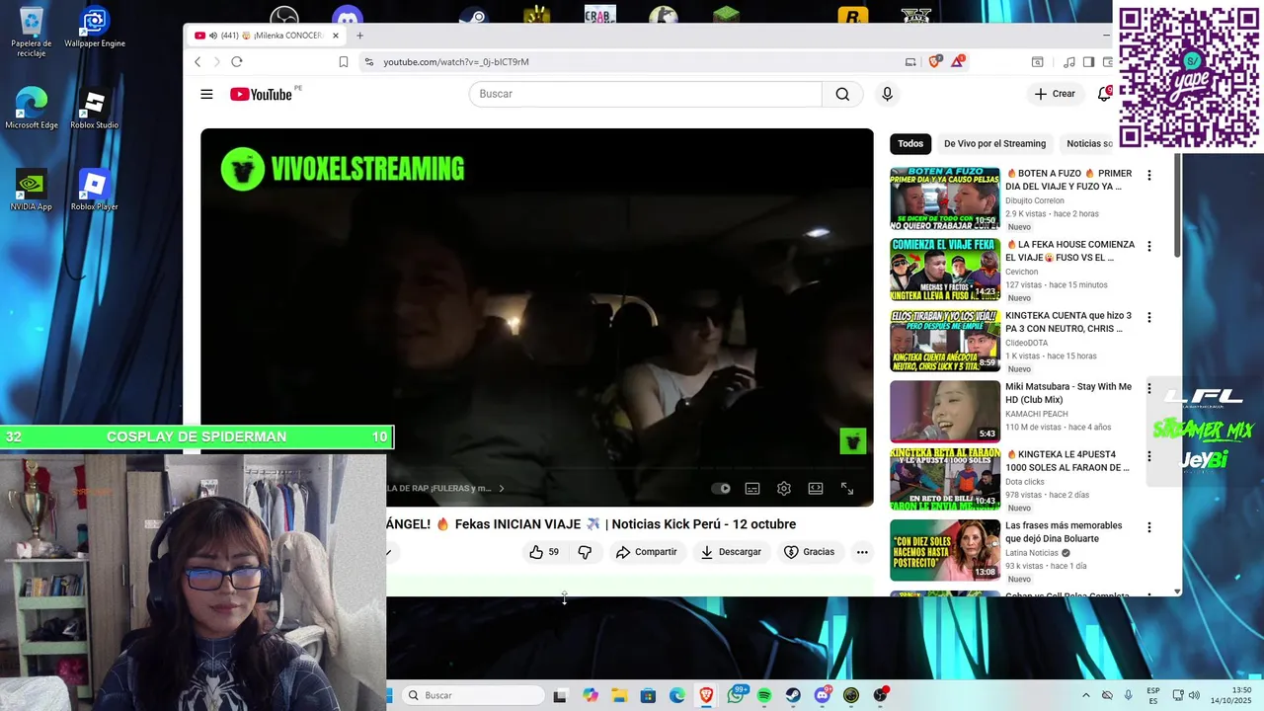
Task: Open Brave Shields lion icon
Action: click(935, 61)
